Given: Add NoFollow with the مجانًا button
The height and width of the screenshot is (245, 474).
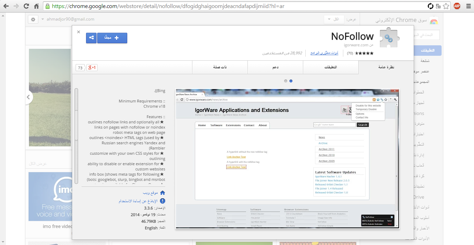Looking at the screenshot, I should coord(112,38).
